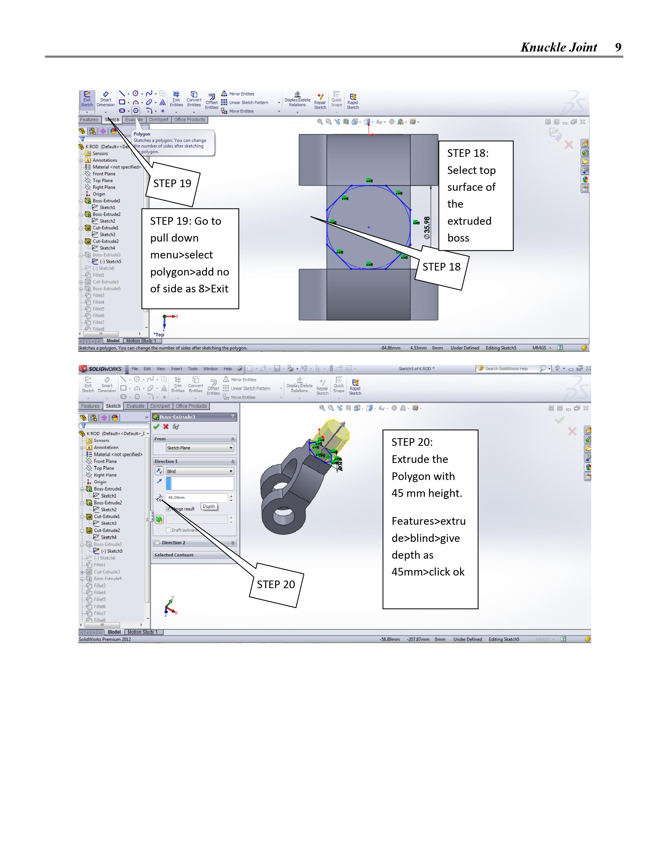Toggle Detailed Preview glasses icon in Boss-Extrude3
The height and width of the screenshot is (855, 668).
click(x=176, y=427)
